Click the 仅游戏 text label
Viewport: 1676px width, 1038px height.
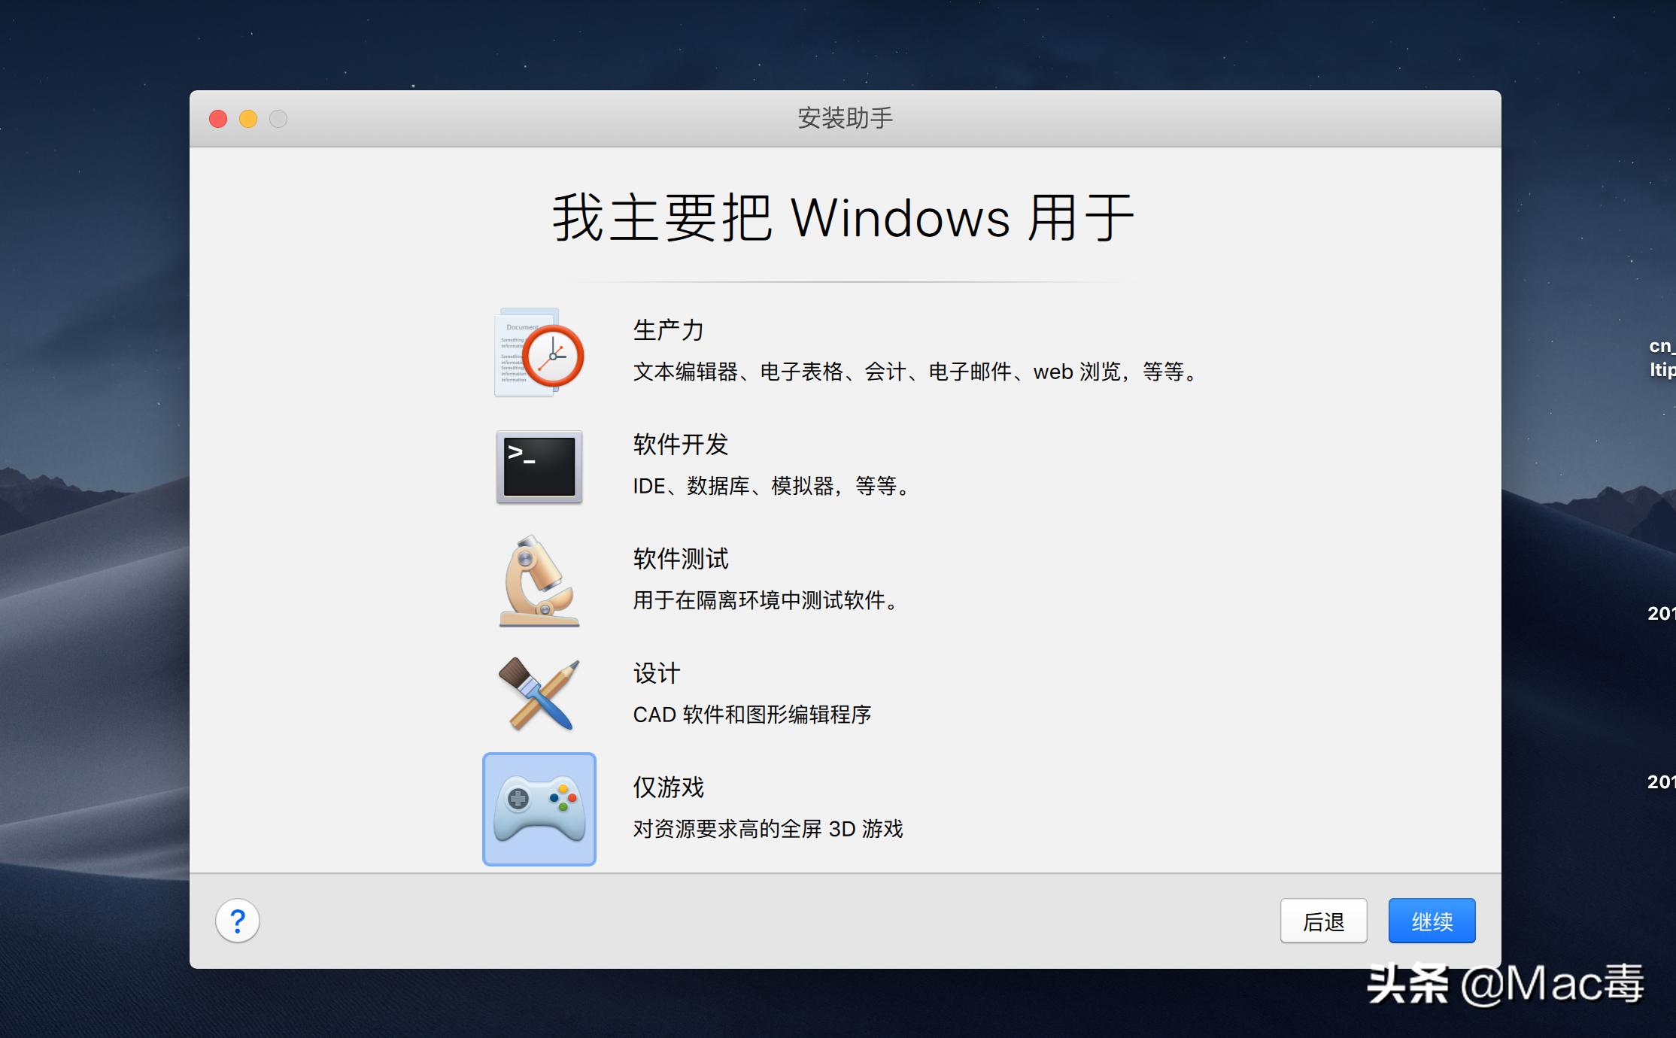[x=668, y=788]
